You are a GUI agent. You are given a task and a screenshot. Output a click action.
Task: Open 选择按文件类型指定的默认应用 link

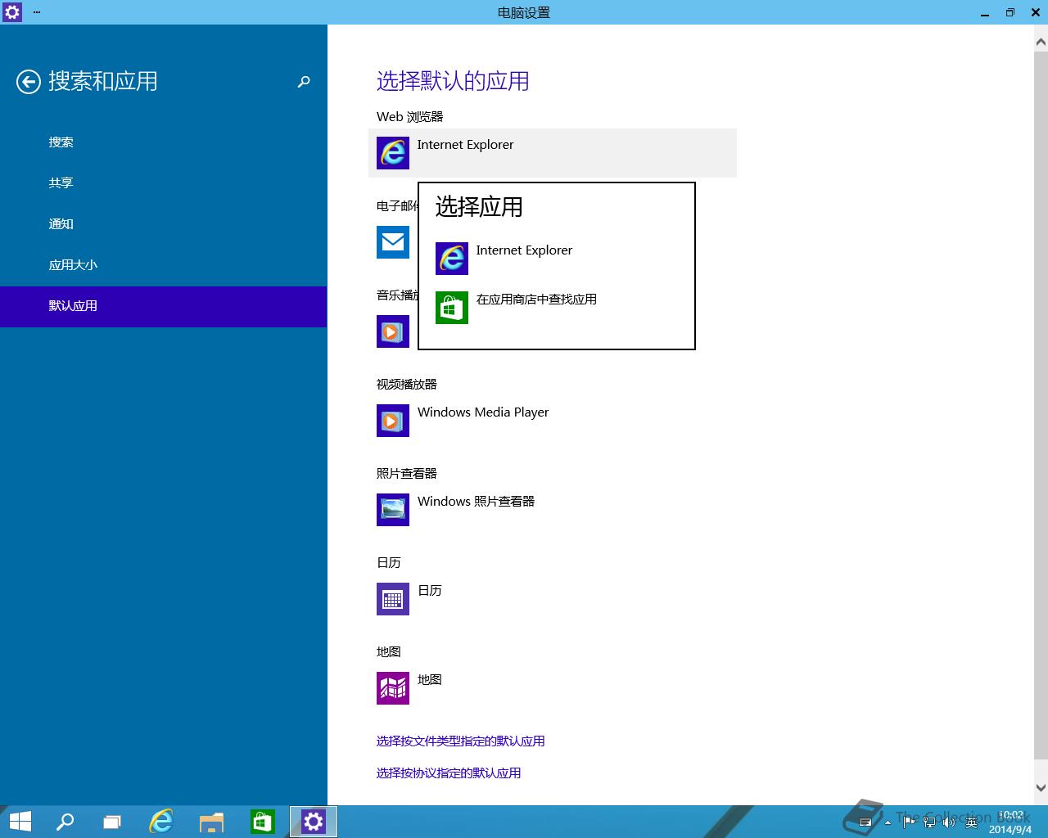[460, 741]
